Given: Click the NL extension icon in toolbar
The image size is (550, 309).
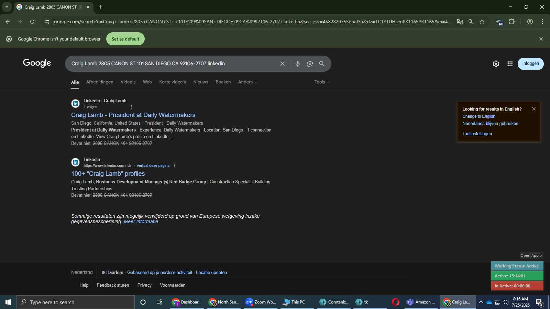Looking at the screenshot, I should click(499, 22).
